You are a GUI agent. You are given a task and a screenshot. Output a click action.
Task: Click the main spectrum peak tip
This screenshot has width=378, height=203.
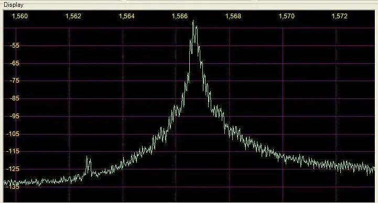193,21
